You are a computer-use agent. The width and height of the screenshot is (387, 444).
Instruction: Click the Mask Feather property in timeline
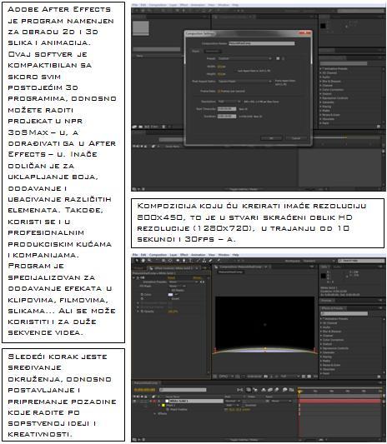click(178, 410)
